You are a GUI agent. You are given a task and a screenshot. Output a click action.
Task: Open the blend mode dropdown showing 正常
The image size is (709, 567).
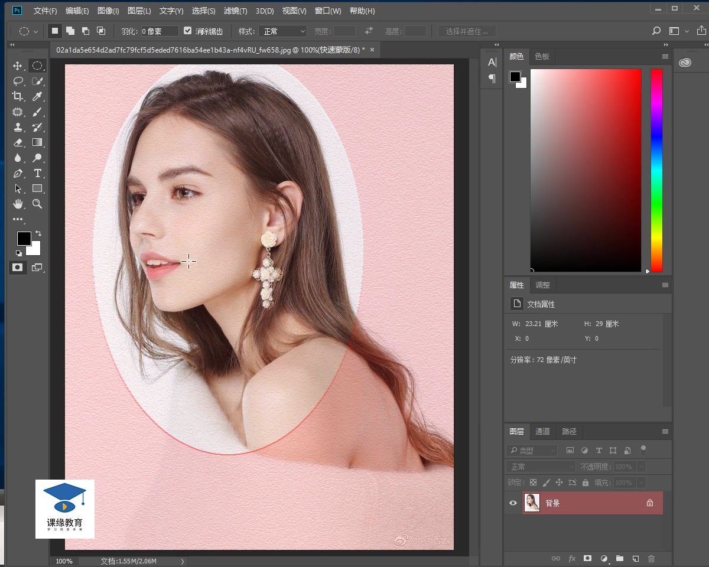coord(539,466)
